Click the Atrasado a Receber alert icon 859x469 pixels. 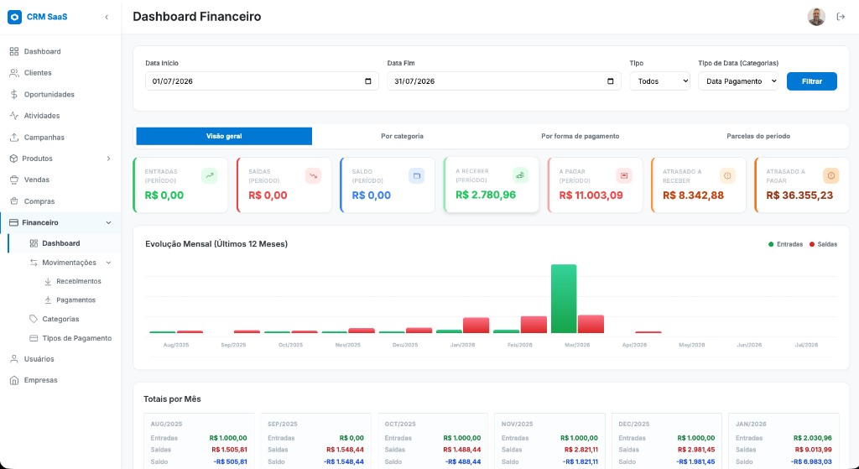(x=727, y=176)
